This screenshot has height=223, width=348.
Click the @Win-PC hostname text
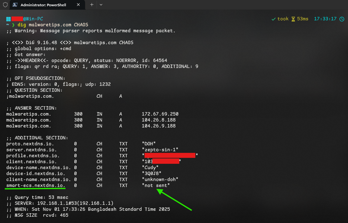(x=33, y=19)
